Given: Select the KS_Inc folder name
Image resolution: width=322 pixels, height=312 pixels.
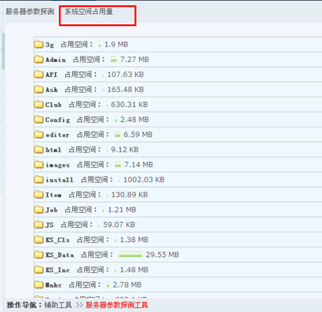Looking at the screenshot, I should (x=57, y=270).
